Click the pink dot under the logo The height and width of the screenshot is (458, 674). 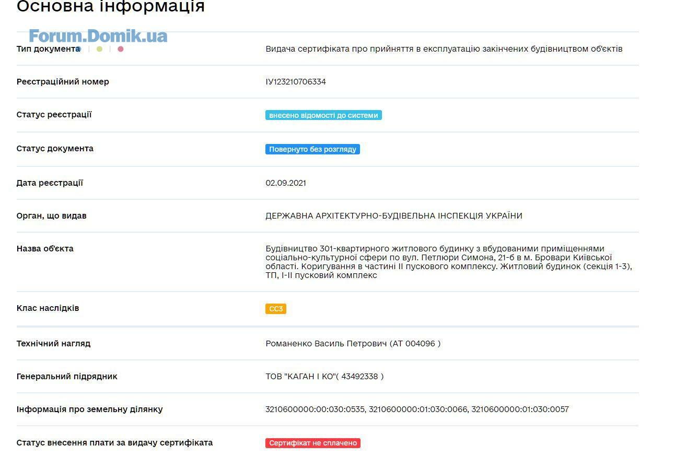click(x=121, y=49)
